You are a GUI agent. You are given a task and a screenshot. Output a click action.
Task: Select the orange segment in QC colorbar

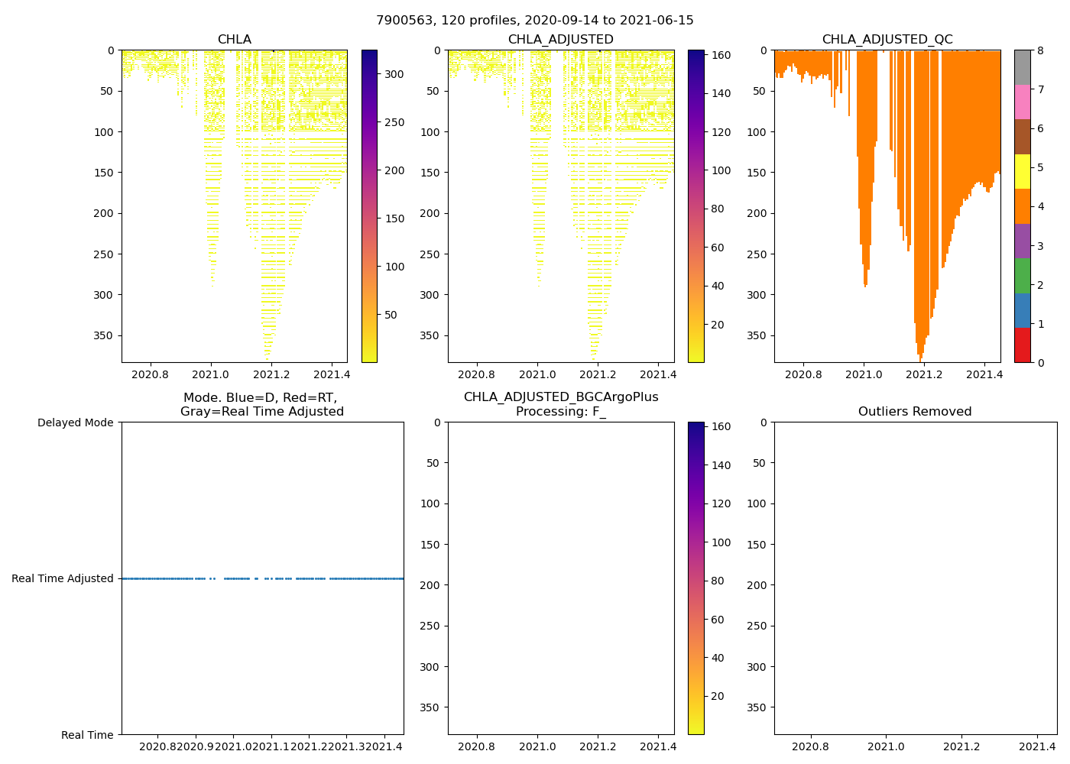coord(1022,206)
